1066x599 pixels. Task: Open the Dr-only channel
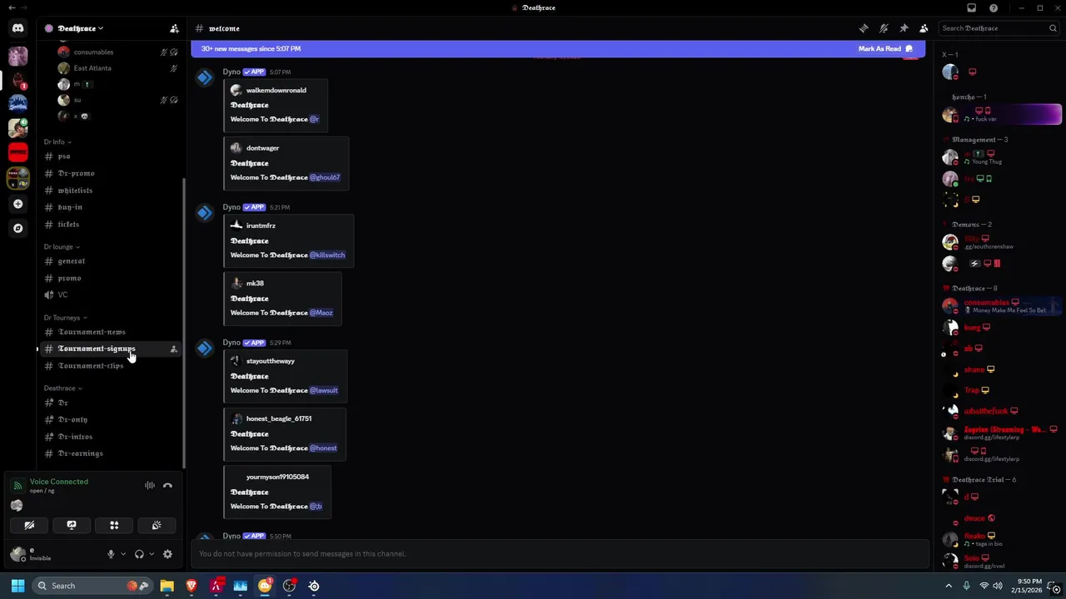[x=109, y=420]
